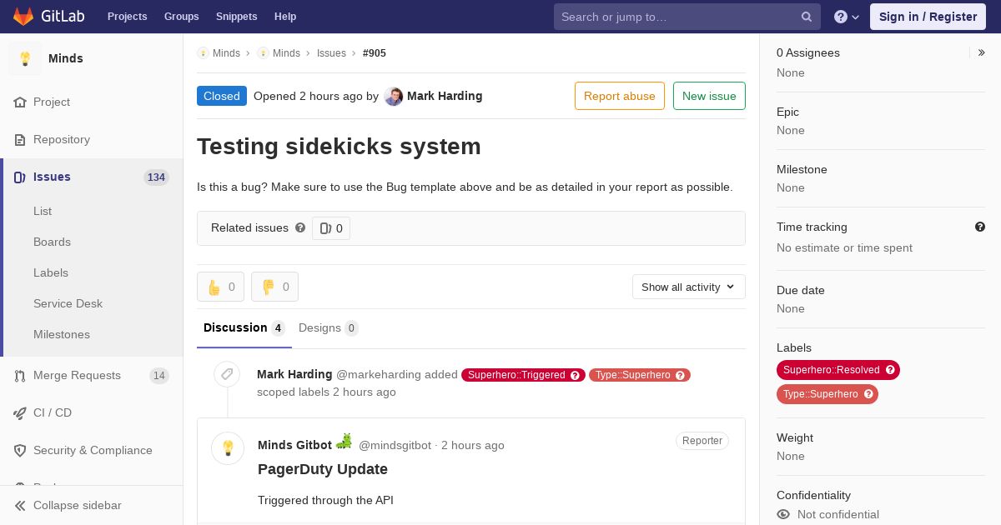Click the Time tracking help icon

click(x=980, y=227)
